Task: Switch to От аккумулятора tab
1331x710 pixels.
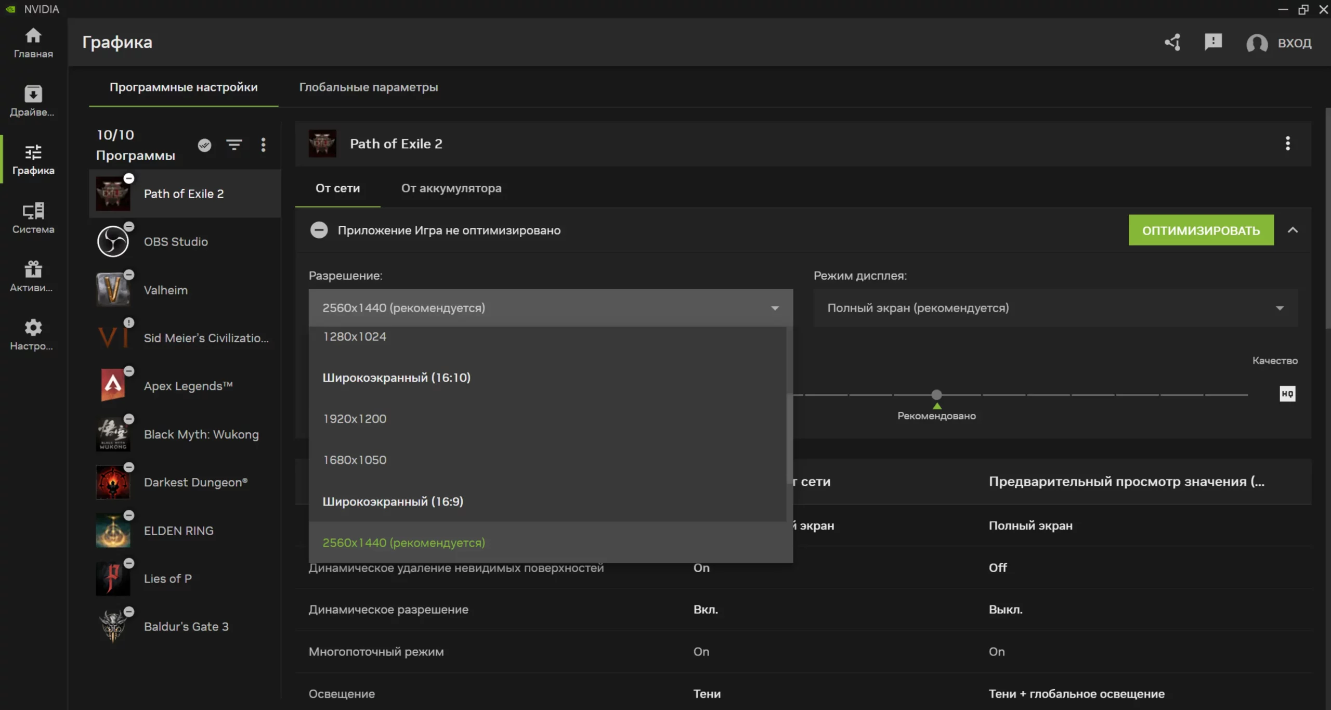Action: (451, 188)
